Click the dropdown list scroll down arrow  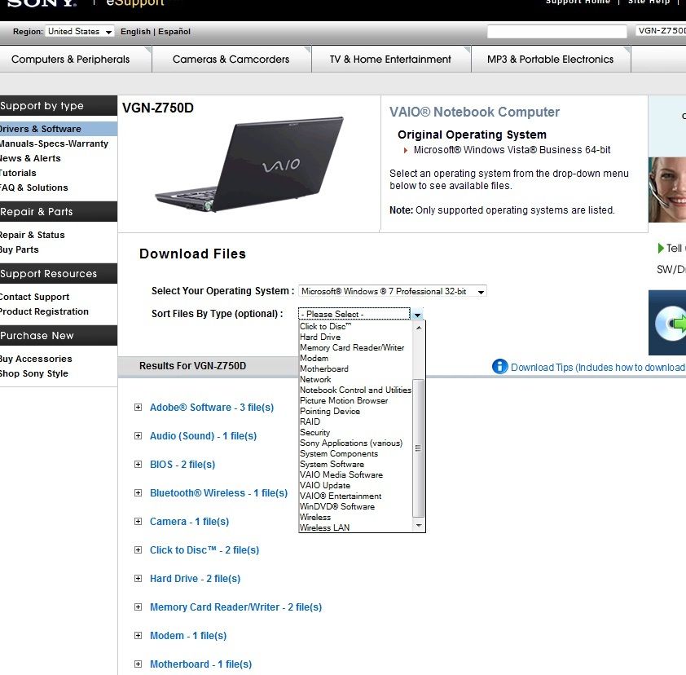pos(419,525)
